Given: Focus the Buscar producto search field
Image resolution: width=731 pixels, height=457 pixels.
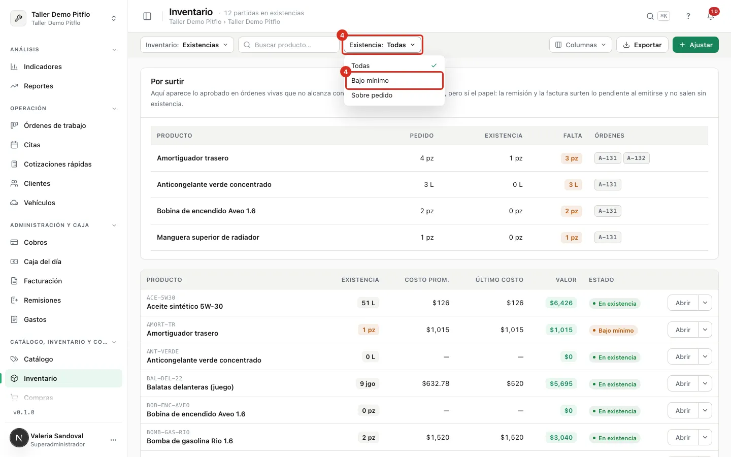Looking at the screenshot, I should click(289, 45).
